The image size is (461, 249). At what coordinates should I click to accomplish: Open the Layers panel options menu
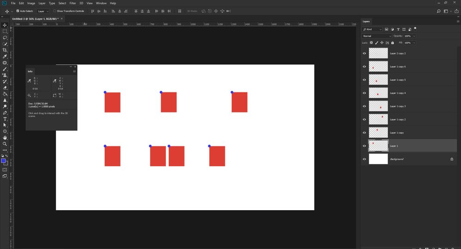[458, 22]
